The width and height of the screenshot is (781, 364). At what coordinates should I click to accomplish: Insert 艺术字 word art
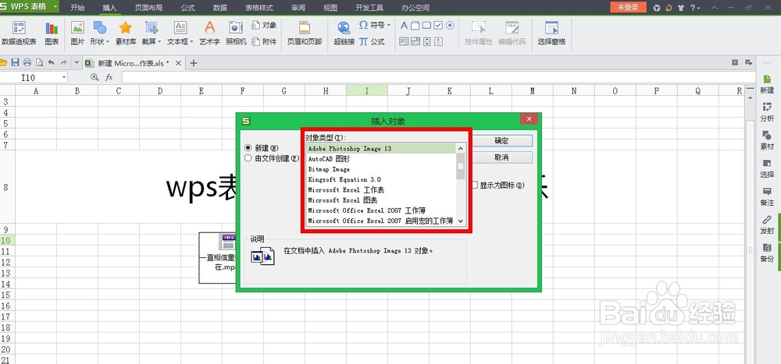209,34
